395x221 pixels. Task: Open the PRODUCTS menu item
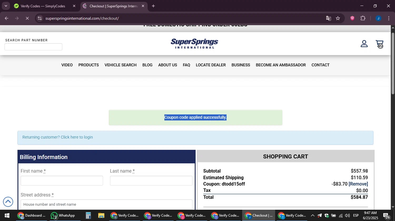(x=88, y=65)
